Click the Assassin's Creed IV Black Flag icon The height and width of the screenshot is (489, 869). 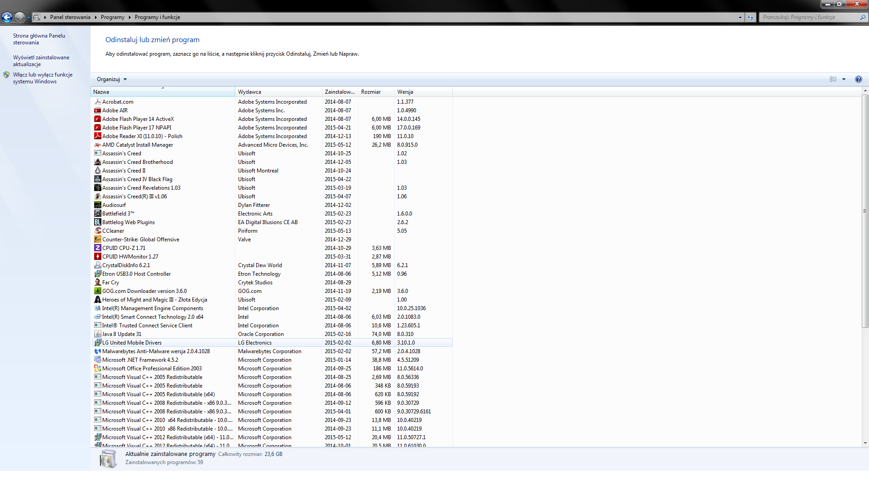coord(97,179)
